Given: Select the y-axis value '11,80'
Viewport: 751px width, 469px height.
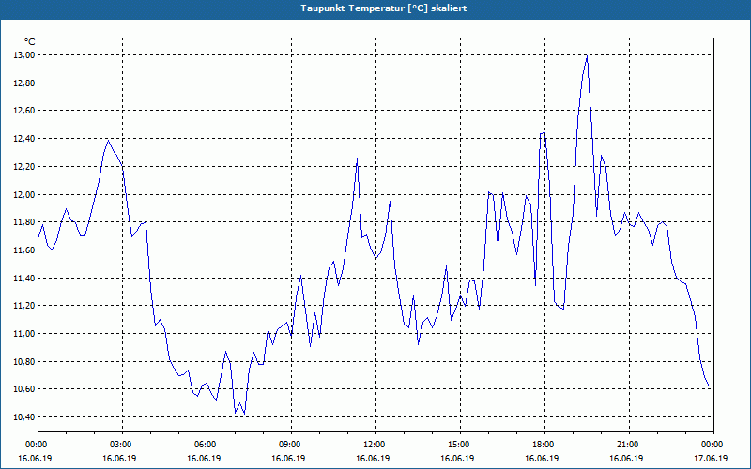Looking at the screenshot, I should pyautogui.click(x=24, y=222).
